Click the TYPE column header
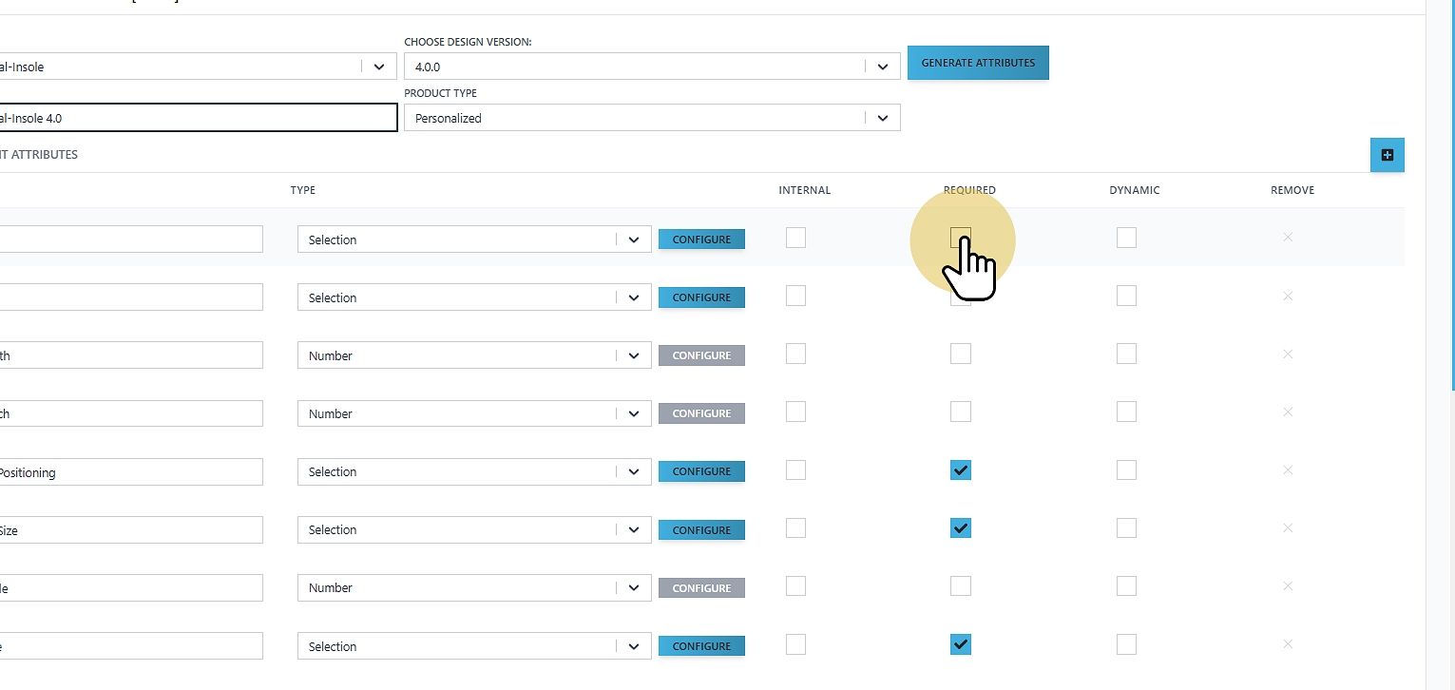Viewport: 1455px width, 690px height. point(303,190)
